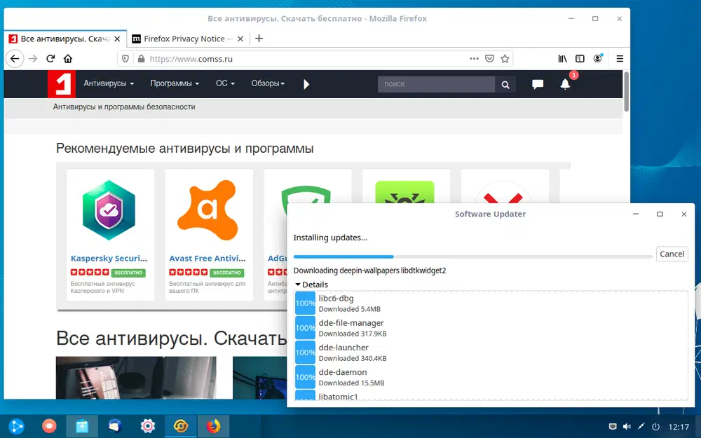Screen dimensions: 701x438
Task: Go back with Firefox back arrow
Action: (x=15, y=59)
